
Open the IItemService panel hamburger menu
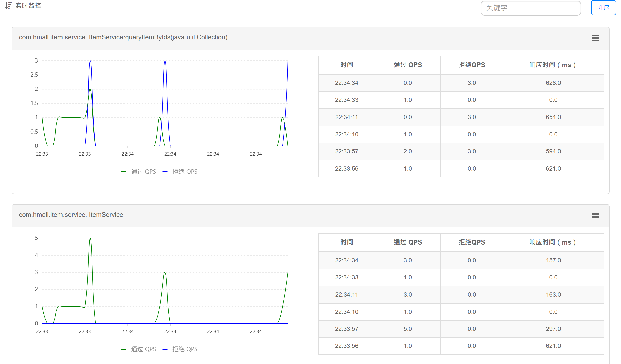pyautogui.click(x=595, y=215)
